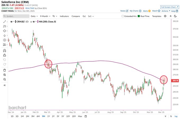Select the 1Y time range tab
The image size is (180, 119).
tap(48, 116)
